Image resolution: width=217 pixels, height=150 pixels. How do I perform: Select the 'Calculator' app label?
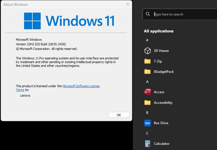(162, 144)
